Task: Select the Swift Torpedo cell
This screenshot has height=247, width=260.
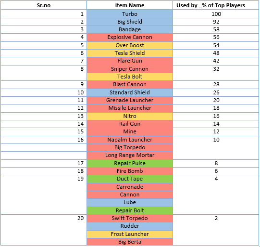Action: pyautogui.click(x=130, y=218)
